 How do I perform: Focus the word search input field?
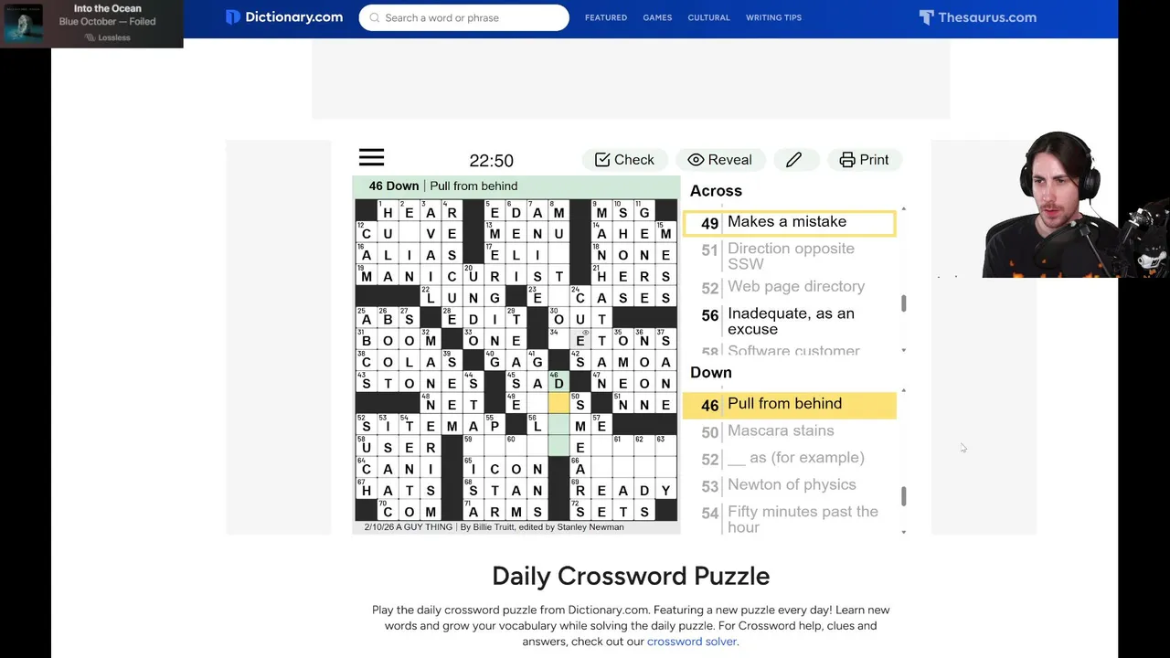(x=471, y=17)
